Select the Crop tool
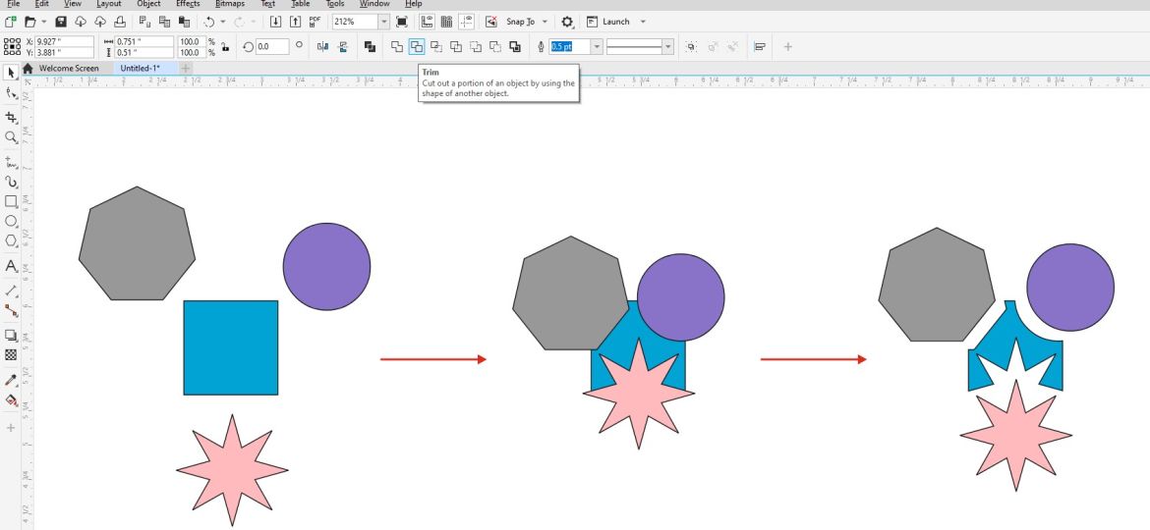This screenshot has height=530, width=1150. click(11, 117)
